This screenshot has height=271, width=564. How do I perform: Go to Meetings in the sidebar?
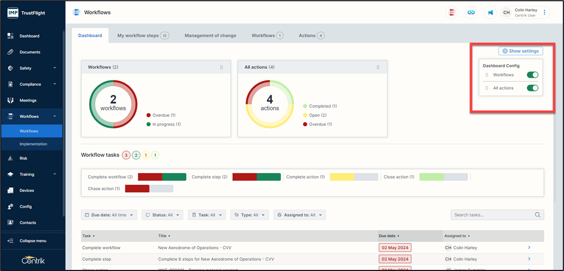coord(28,101)
